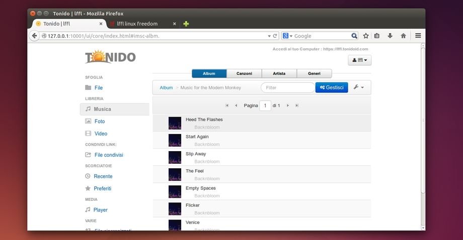
Task: Open the Recente shortcut link
Action: [103, 176]
